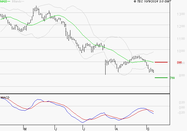
Task: Click the -020 MACD axis label
Action: 181,113
